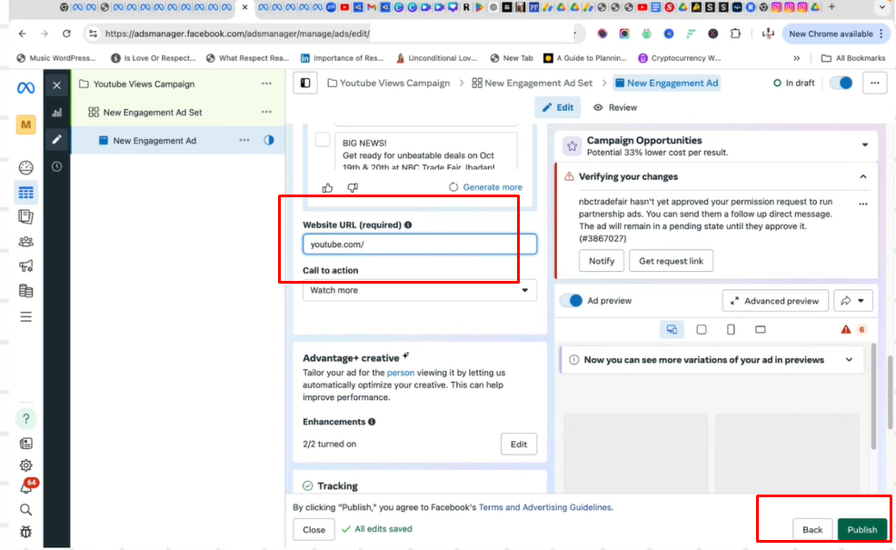Open Terms and Advertising Guidelines link
This screenshot has width=896, height=550.
(x=544, y=507)
